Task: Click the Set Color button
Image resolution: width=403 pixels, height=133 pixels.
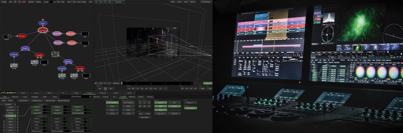Action: pos(97,97)
